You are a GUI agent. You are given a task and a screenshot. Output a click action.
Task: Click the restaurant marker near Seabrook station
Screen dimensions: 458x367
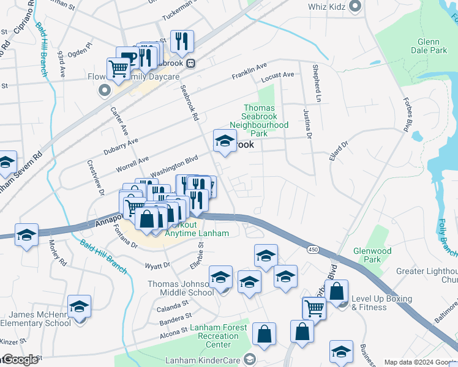[x=182, y=42]
